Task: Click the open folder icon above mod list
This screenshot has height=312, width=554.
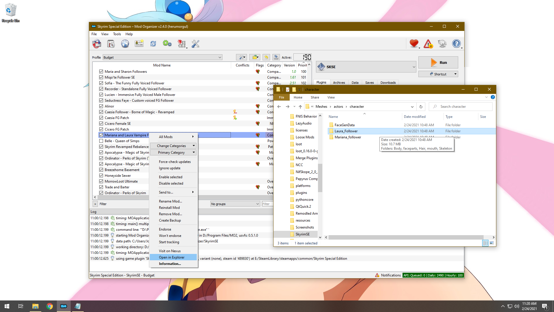Action: 255,57
